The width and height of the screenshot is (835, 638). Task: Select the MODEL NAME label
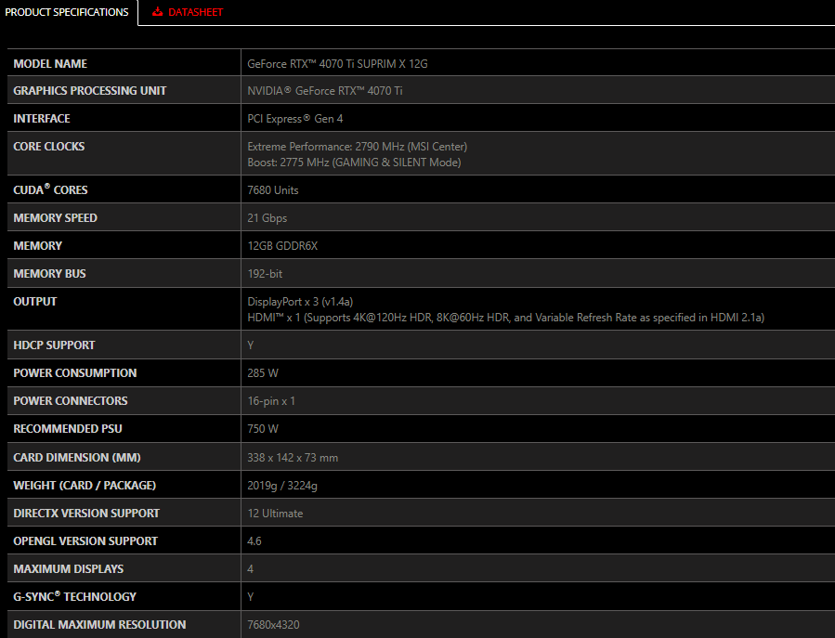(x=50, y=64)
